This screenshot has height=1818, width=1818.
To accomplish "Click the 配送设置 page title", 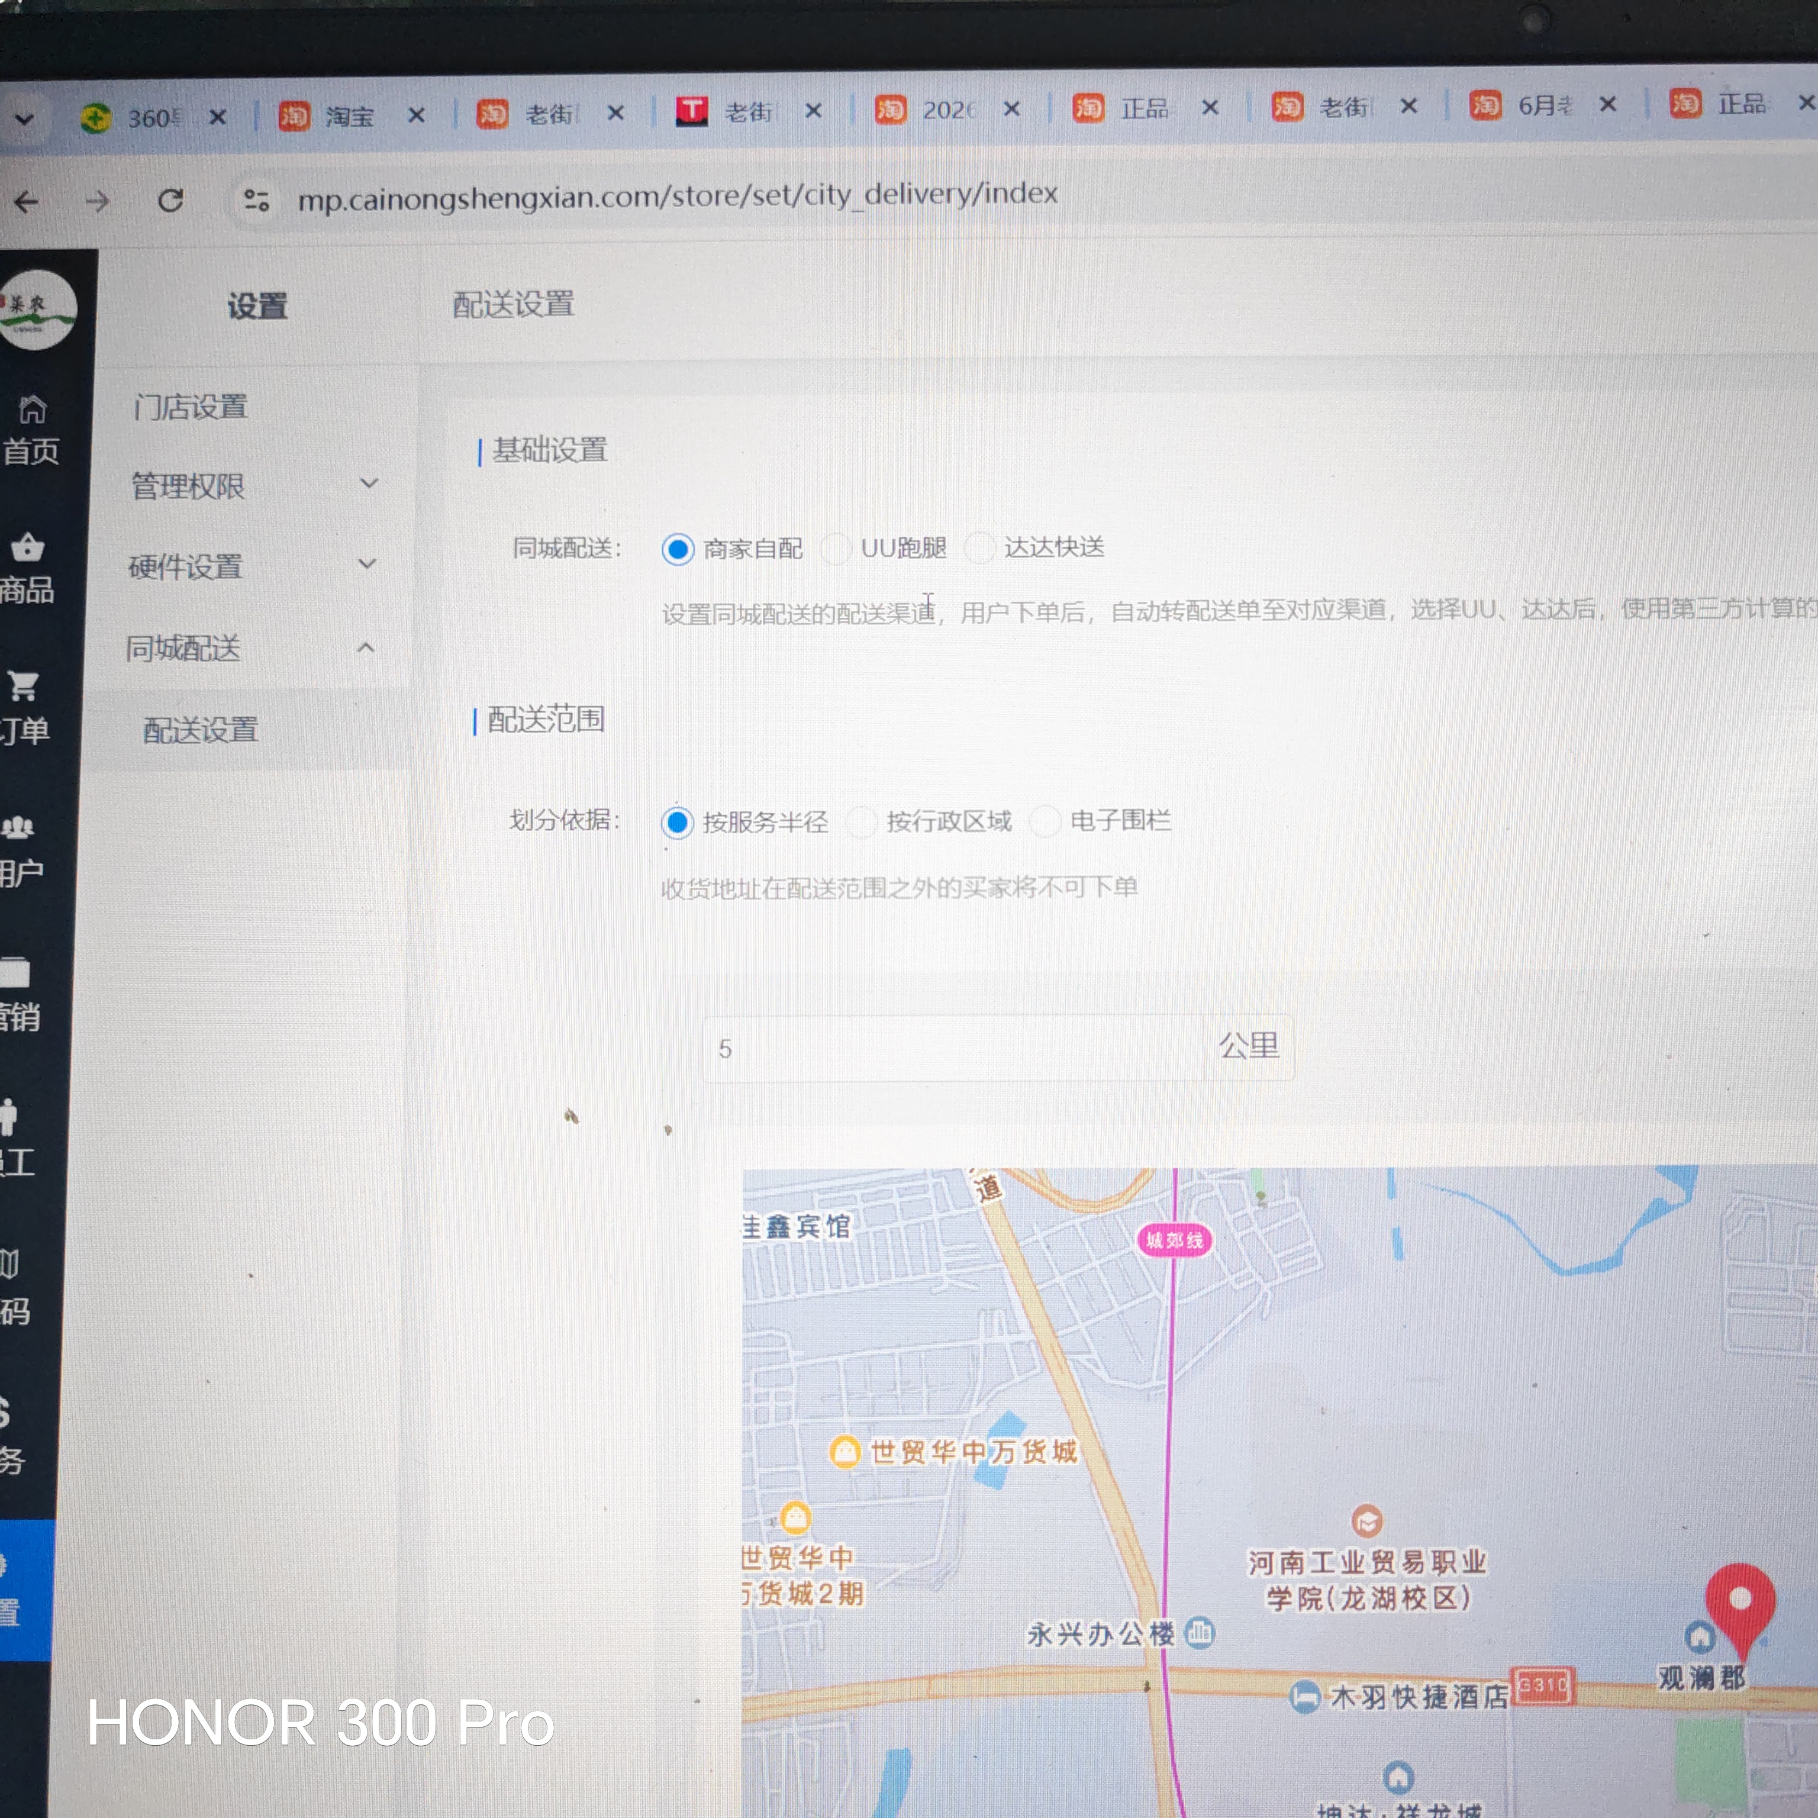I will click(514, 304).
